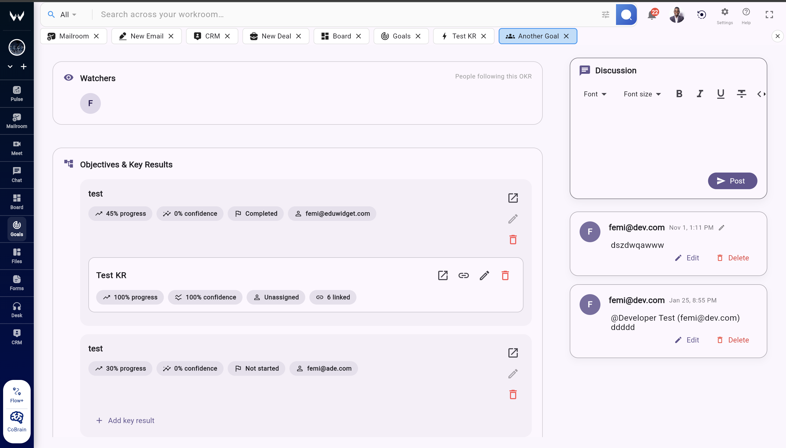Toggle underline in the Discussion toolbar
This screenshot has height=448, width=786.
coord(720,94)
